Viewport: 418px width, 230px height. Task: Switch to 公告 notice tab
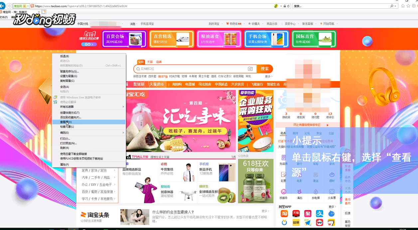[x=283, y=133]
